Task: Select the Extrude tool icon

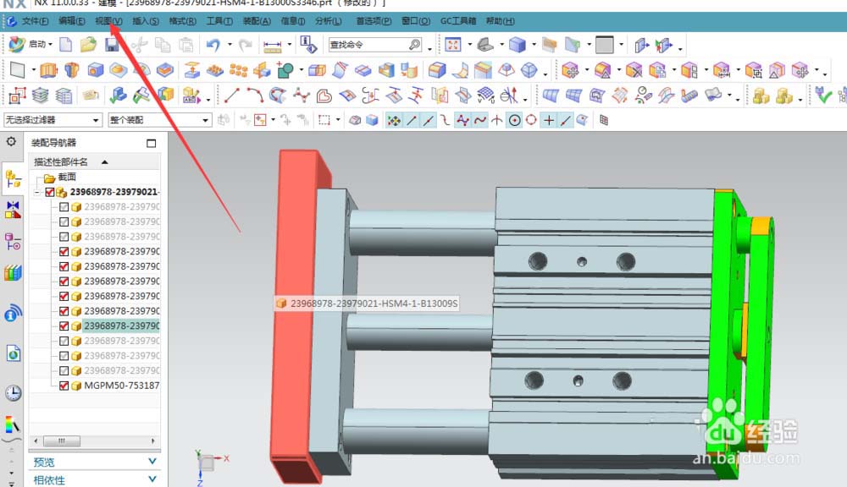Action: coord(48,70)
